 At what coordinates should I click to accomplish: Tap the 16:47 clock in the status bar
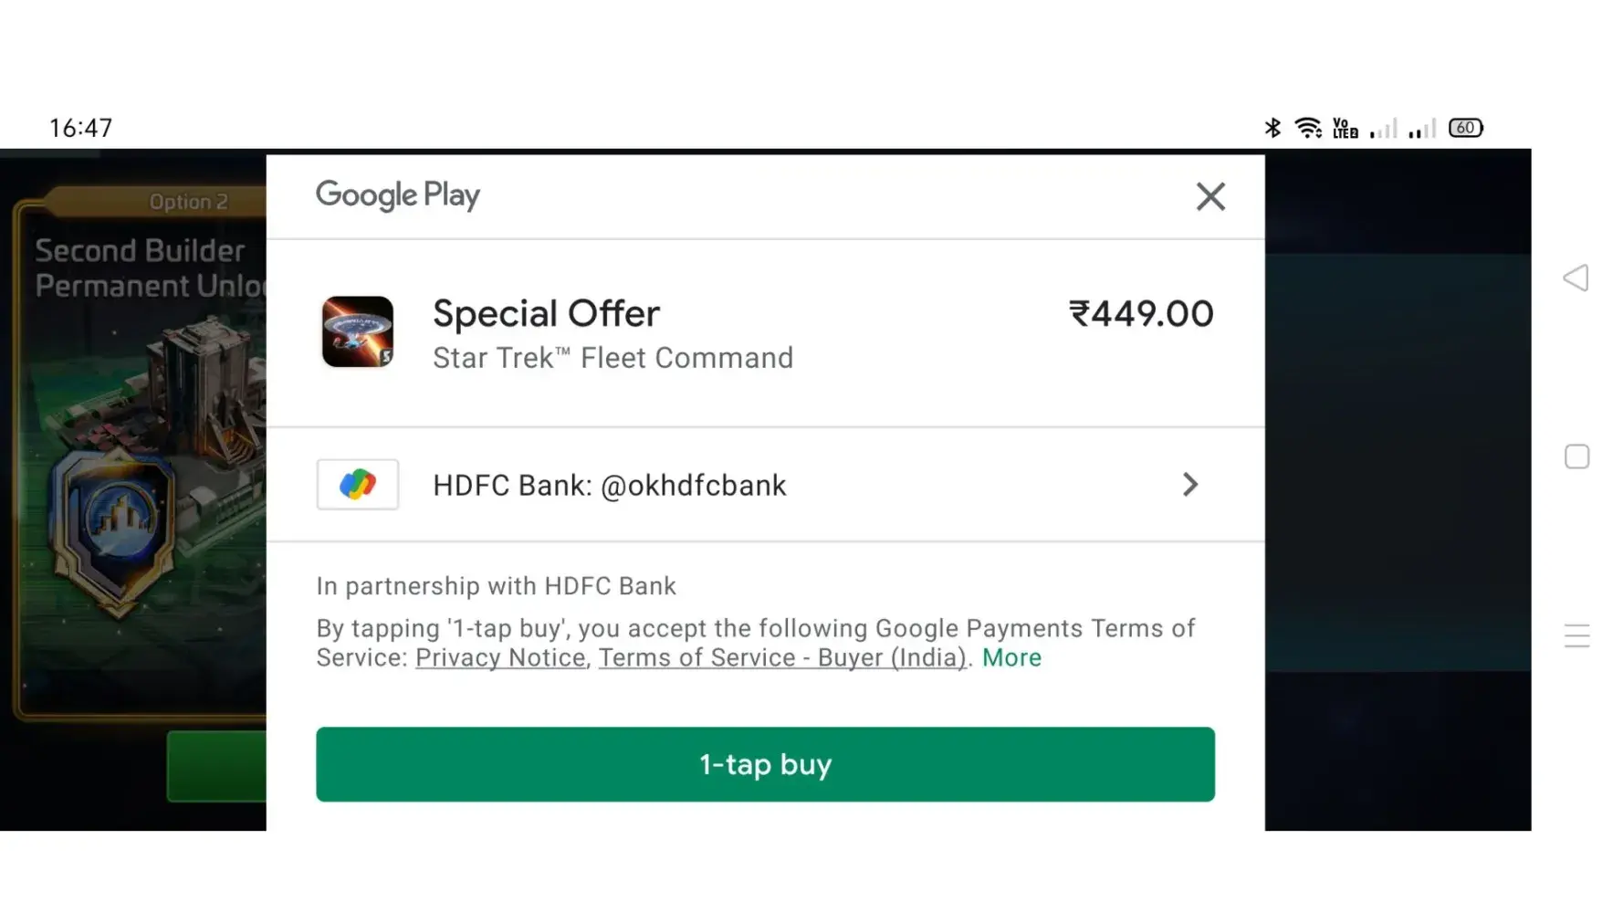pyautogui.click(x=80, y=128)
